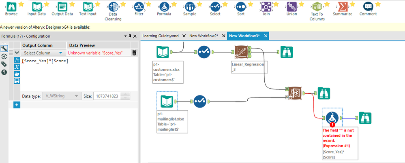Image resolution: width=405 pixels, height=163 pixels.
Task: Close the New Workflow3* tab
Action: (266, 36)
